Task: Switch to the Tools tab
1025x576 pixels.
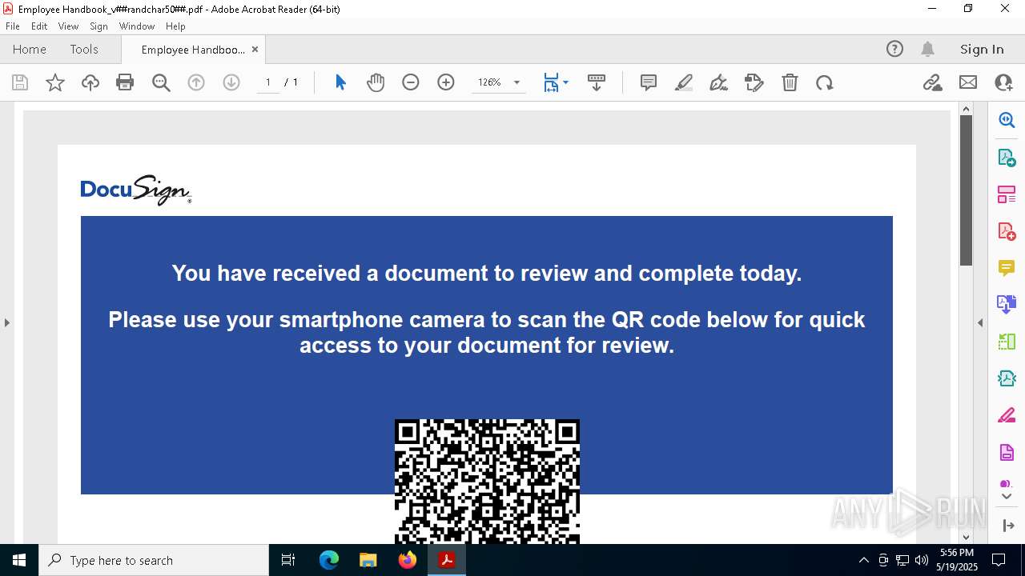Action: pos(84,49)
